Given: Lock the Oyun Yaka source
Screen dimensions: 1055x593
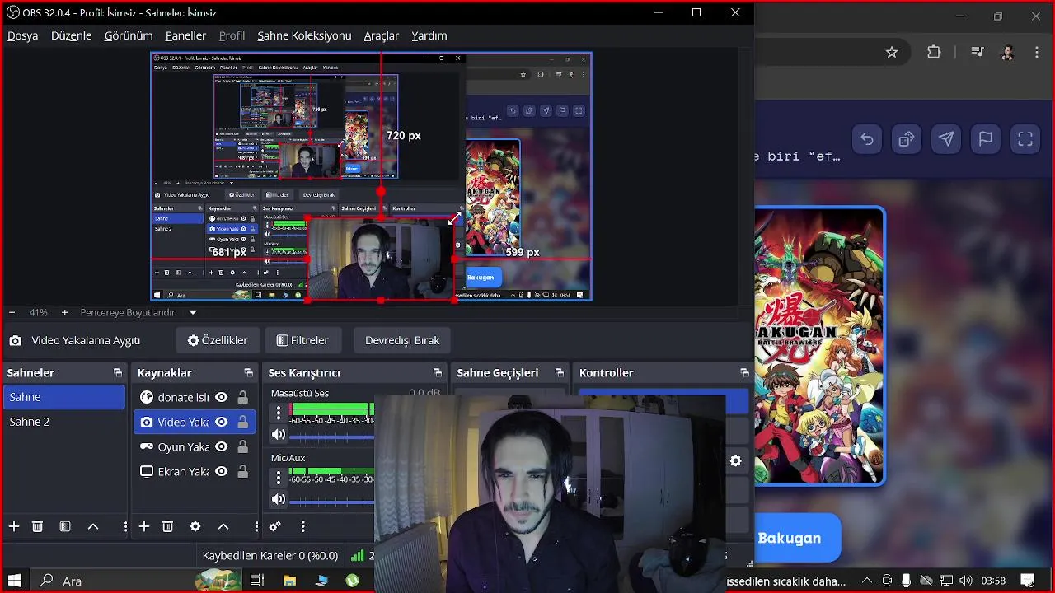Looking at the screenshot, I should [x=242, y=446].
